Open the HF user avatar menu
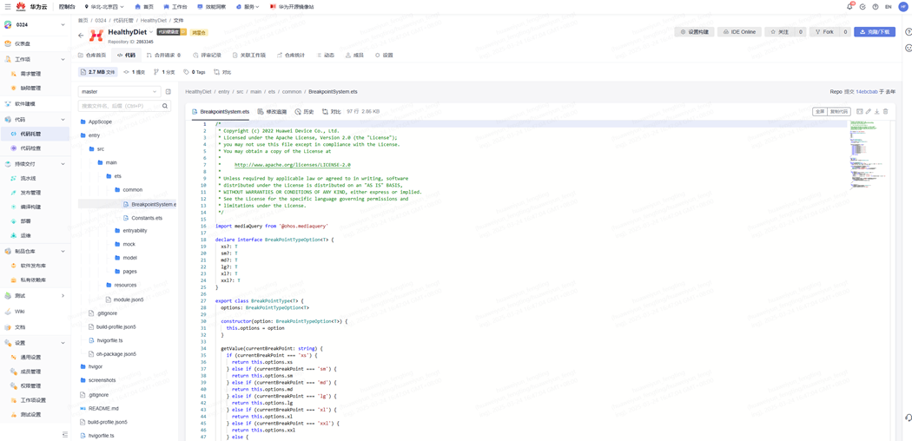Screen dimensions: 912x441 click(903, 6)
